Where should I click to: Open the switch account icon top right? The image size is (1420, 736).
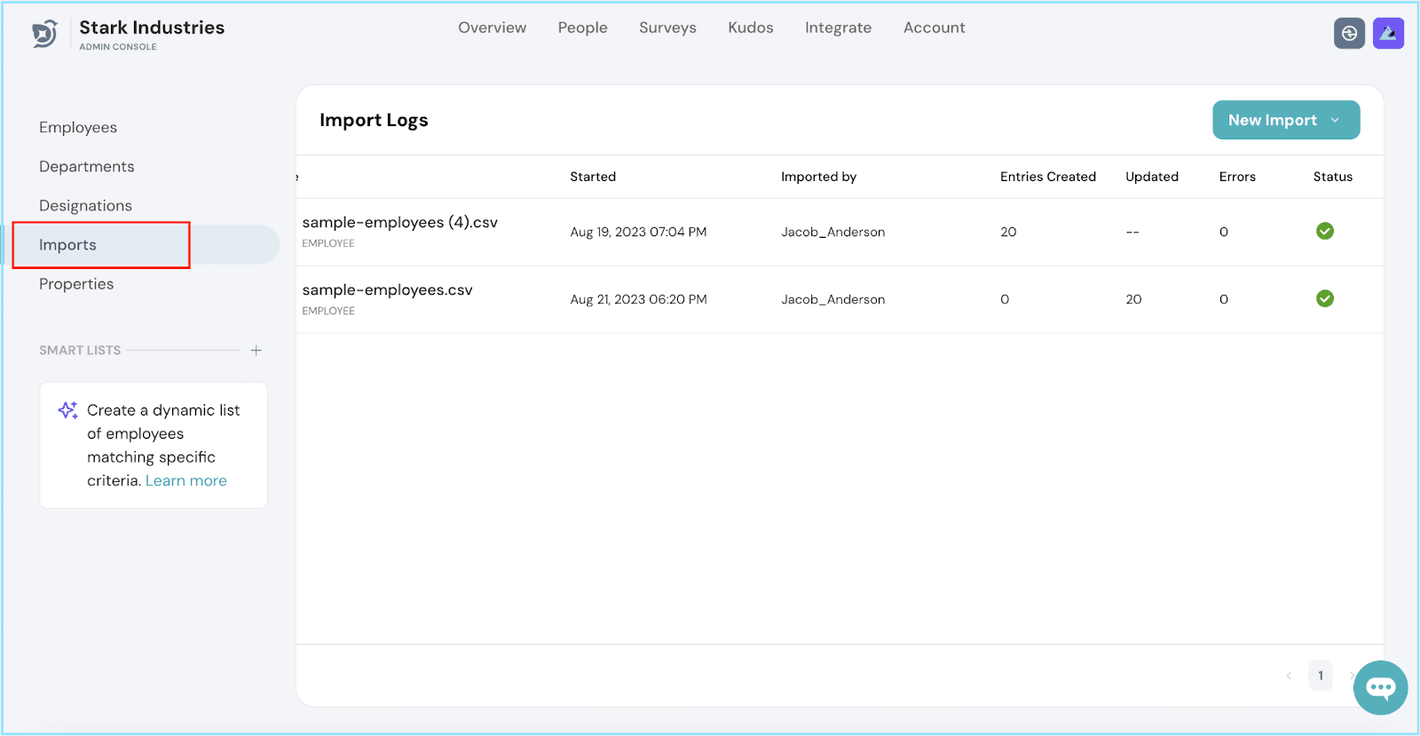click(x=1349, y=34)
